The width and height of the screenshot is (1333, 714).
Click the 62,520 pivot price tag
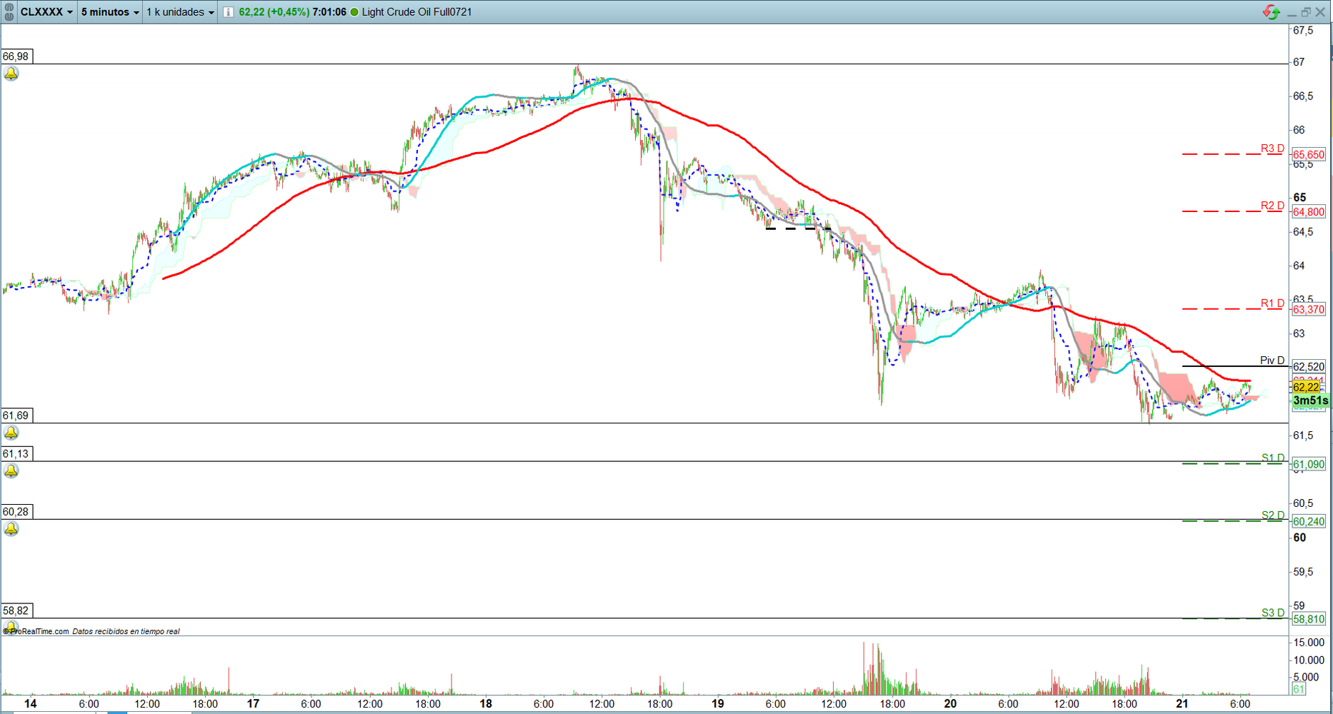click(1309, 367)
